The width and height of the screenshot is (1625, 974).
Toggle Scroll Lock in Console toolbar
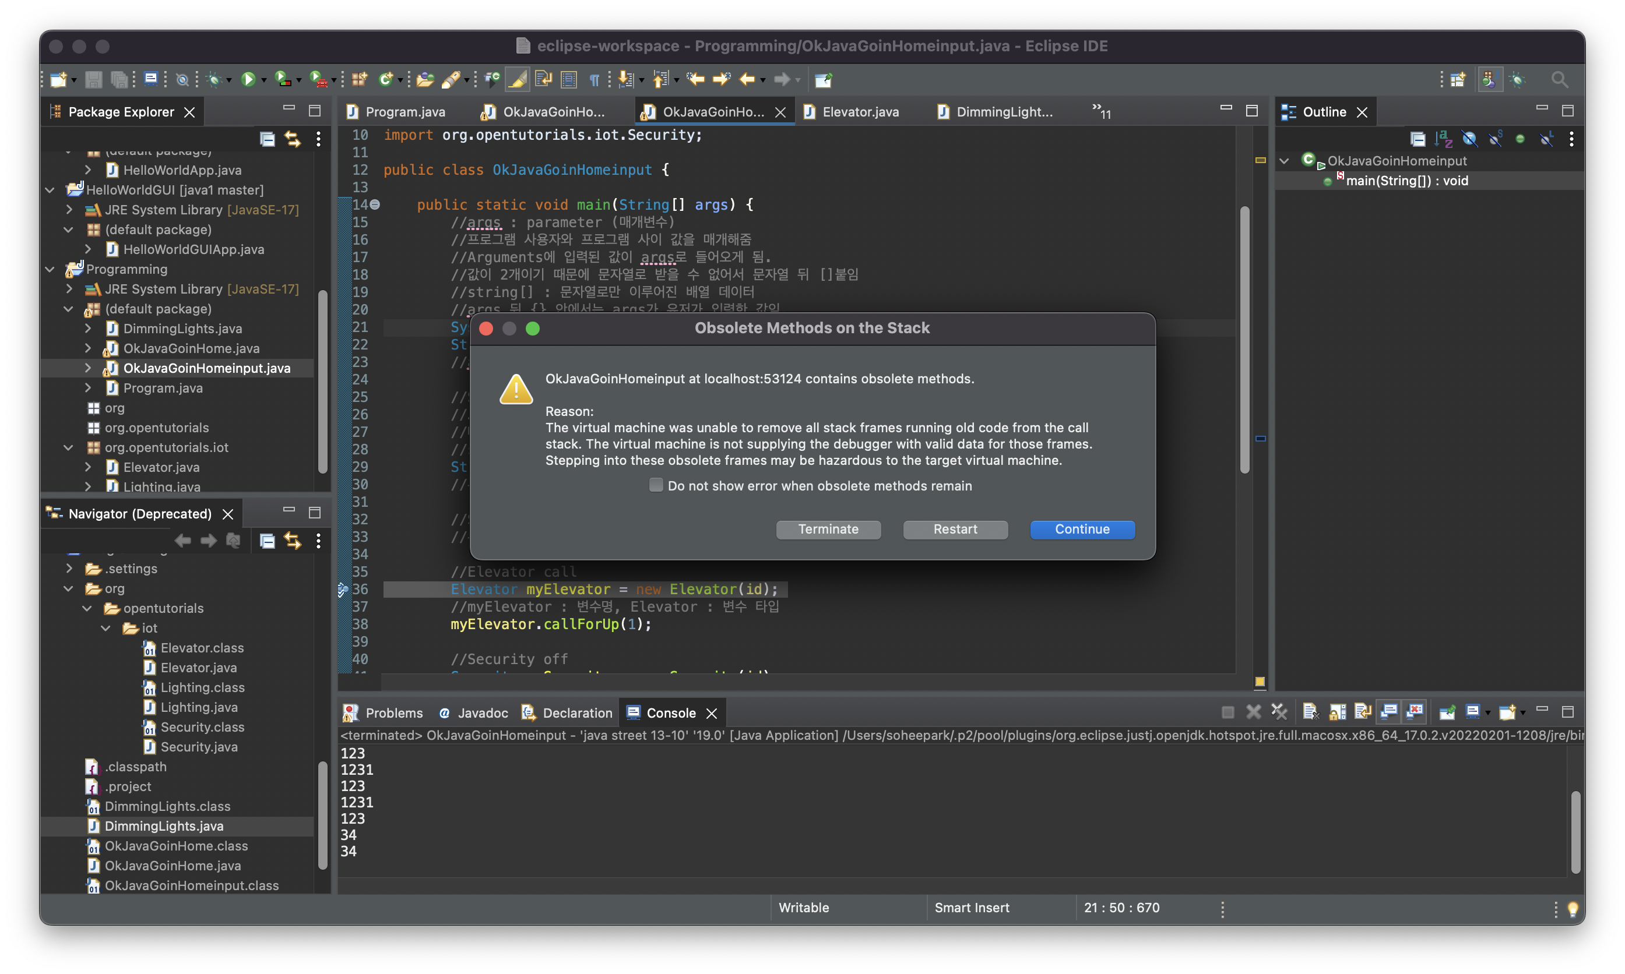(1338, 712)
